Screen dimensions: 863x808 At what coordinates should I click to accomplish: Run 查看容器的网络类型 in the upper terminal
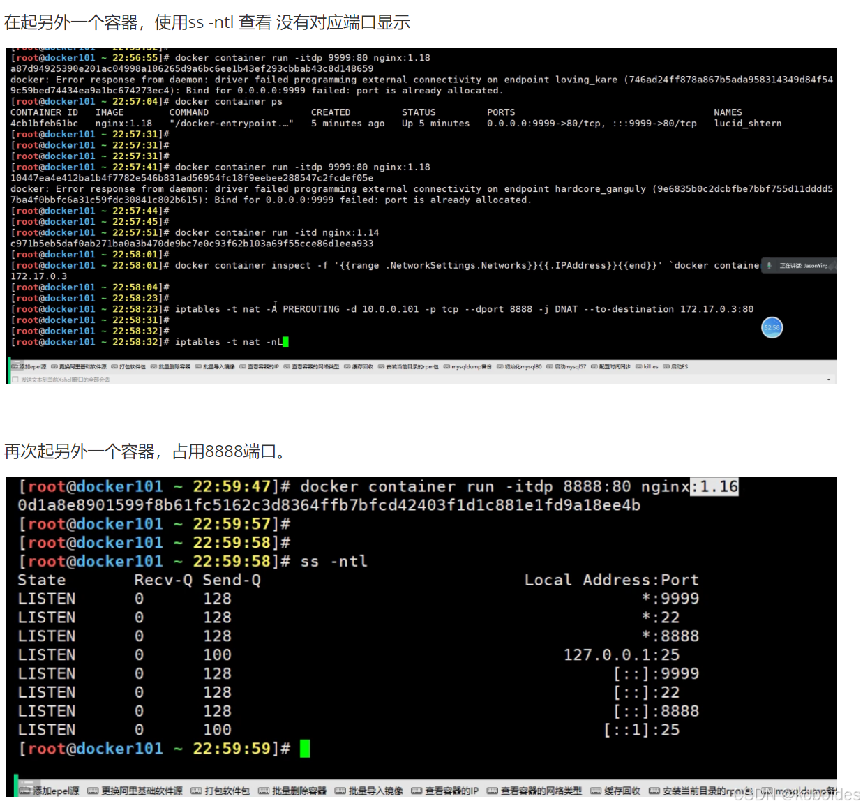pos(311,366)
